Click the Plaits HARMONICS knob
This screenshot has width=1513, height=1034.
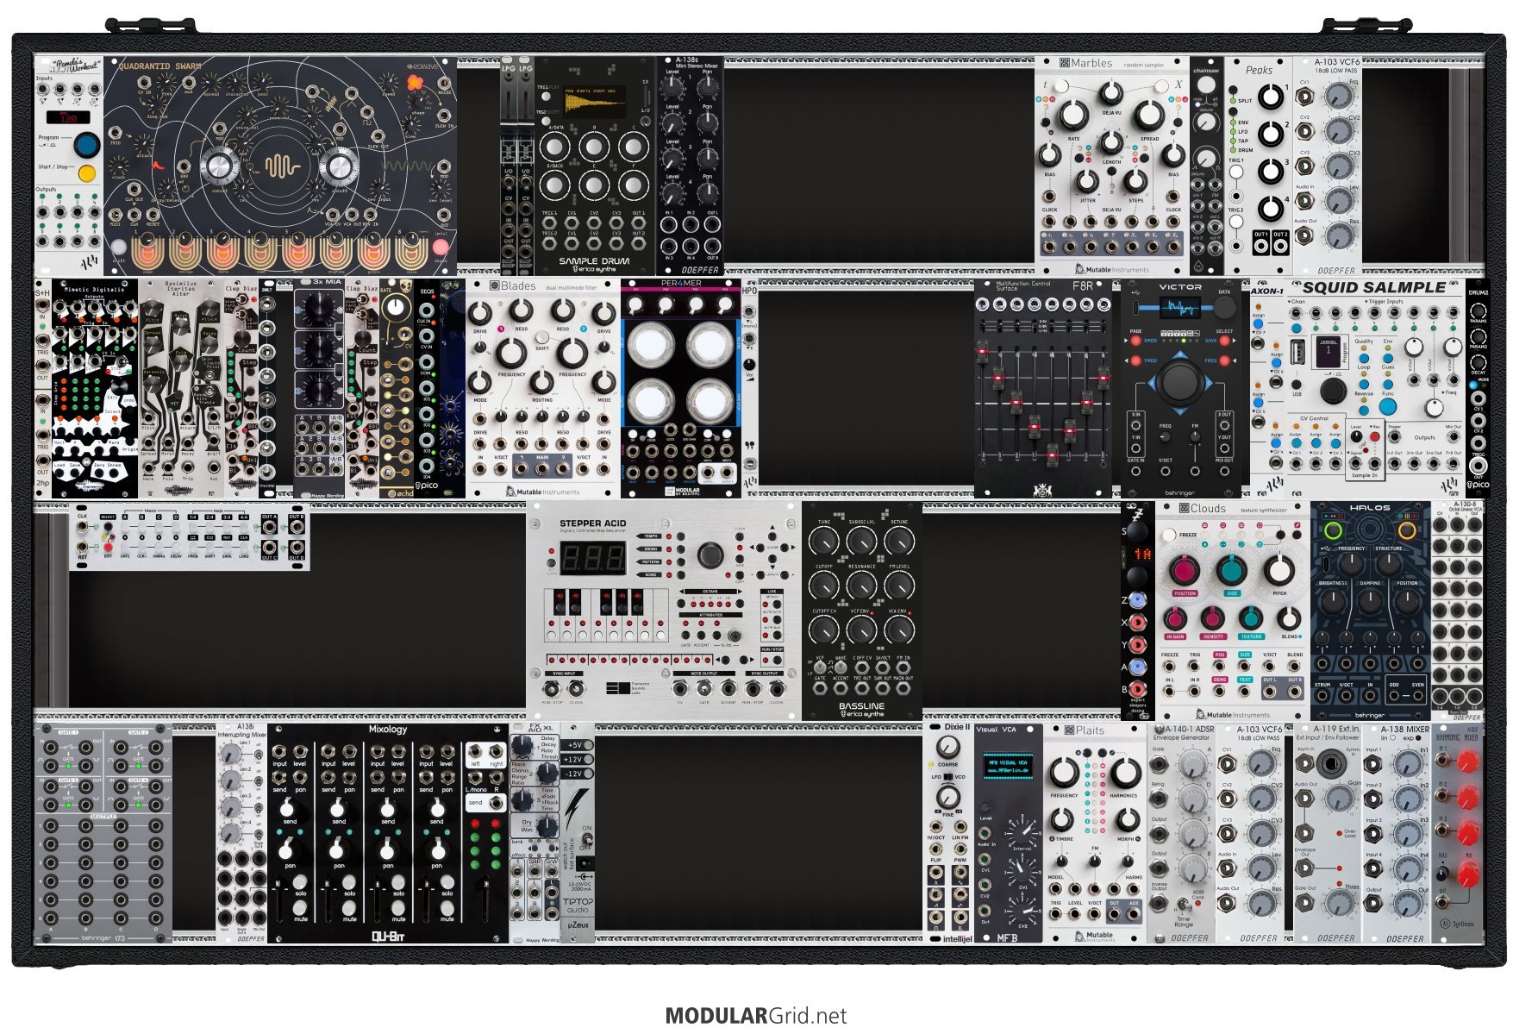pyautogui.click(x=1125, y=773)
